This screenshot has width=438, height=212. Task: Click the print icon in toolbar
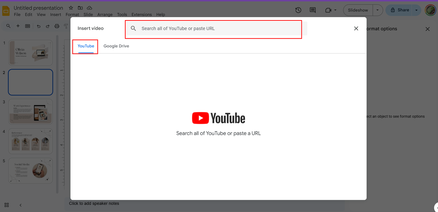click(57, 26)
